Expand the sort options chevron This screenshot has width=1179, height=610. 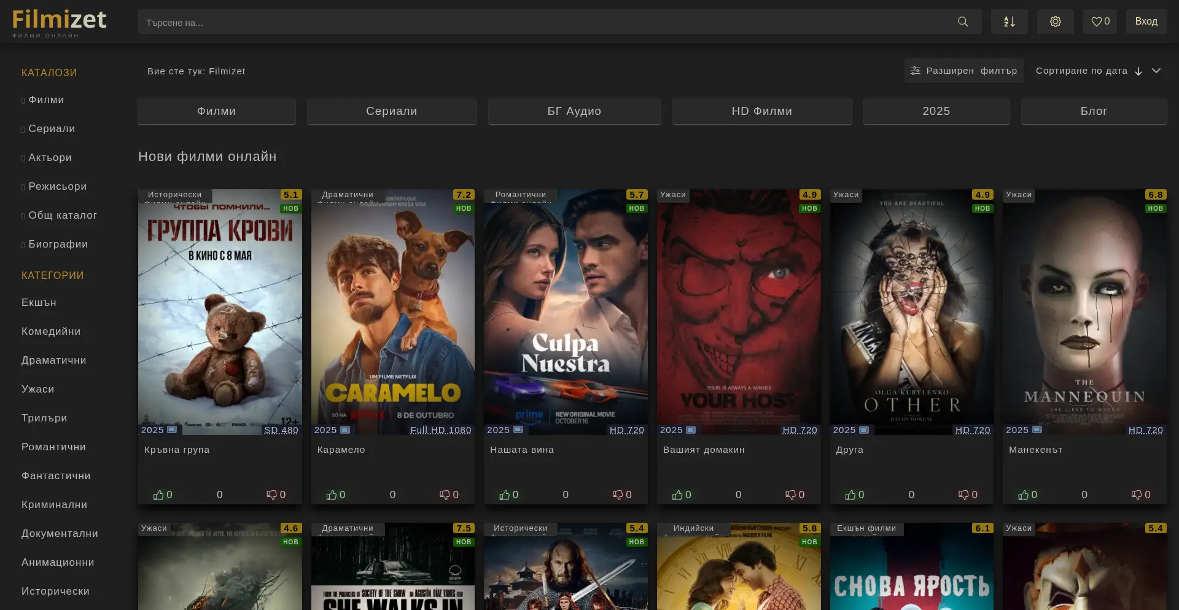tap(1156, 71)
